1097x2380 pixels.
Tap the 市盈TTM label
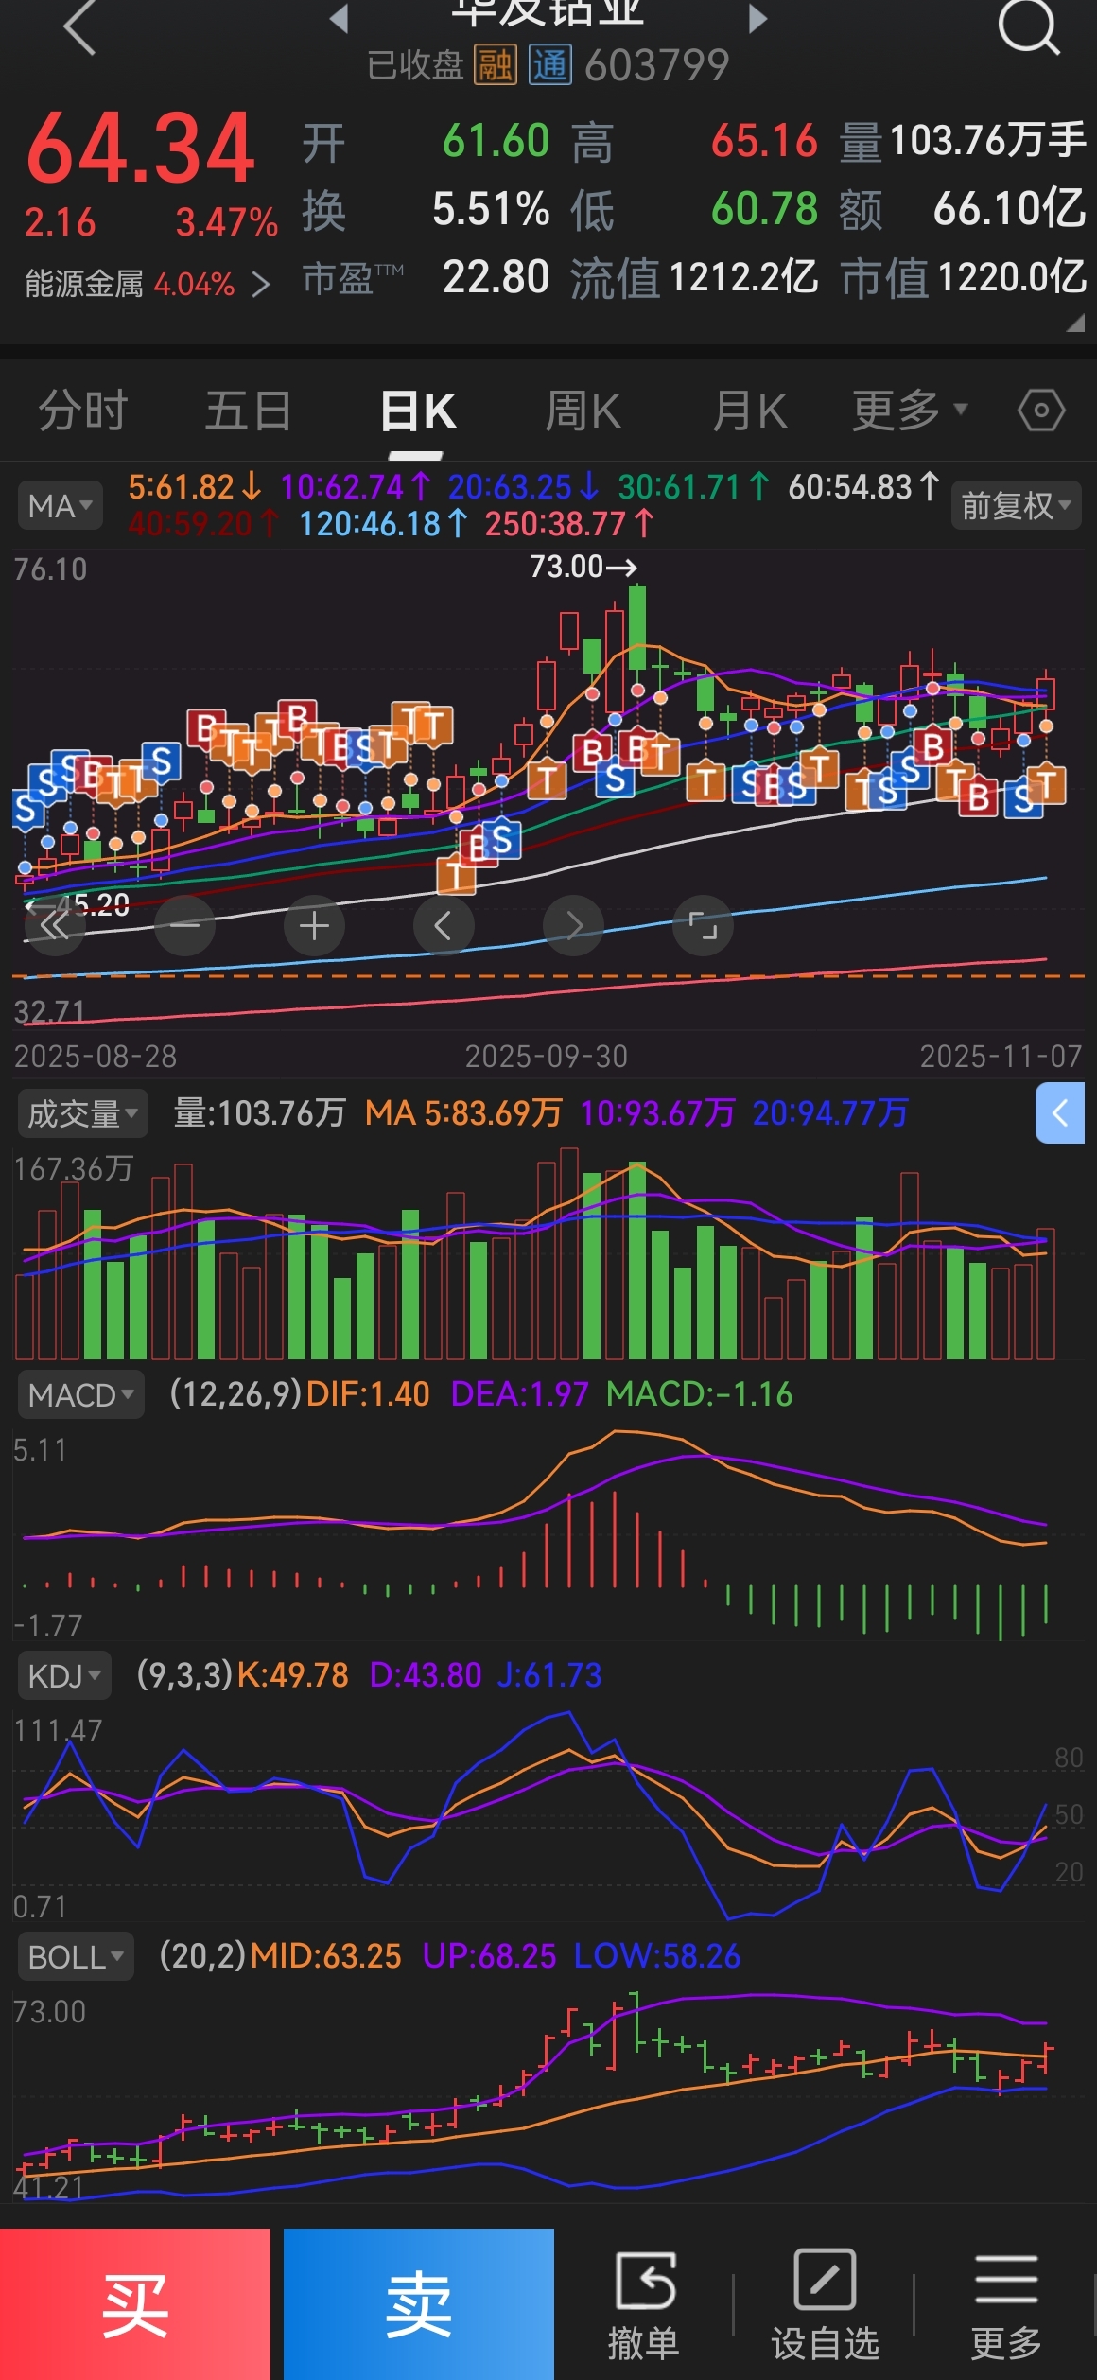click(353, 279)
